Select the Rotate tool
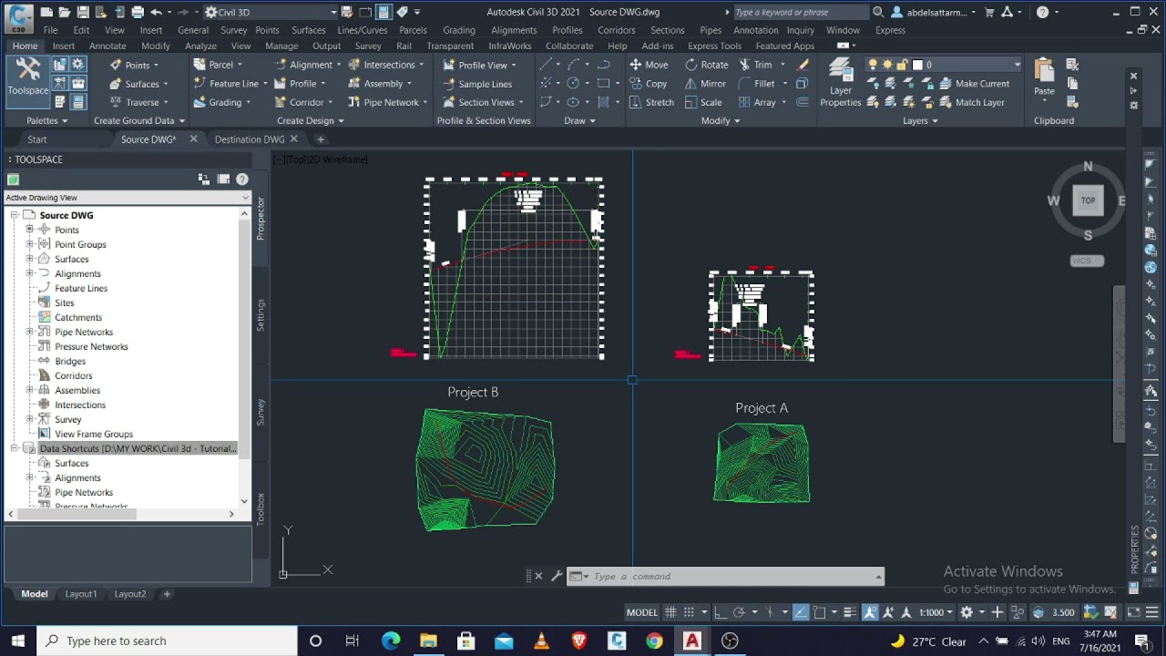Viewport: 1166px width, 656px height. 706,65
